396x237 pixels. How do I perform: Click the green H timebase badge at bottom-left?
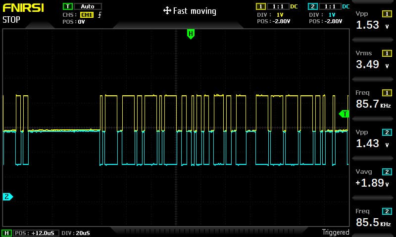click(x=7, y=233)
